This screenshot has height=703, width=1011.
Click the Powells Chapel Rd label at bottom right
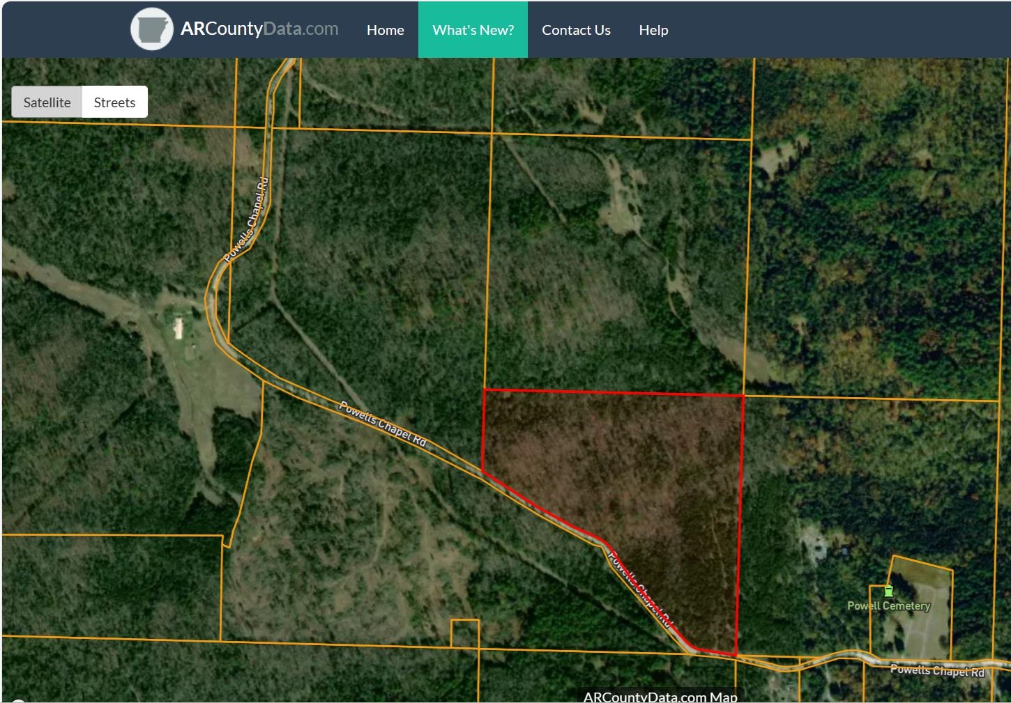tap(936, 670)
